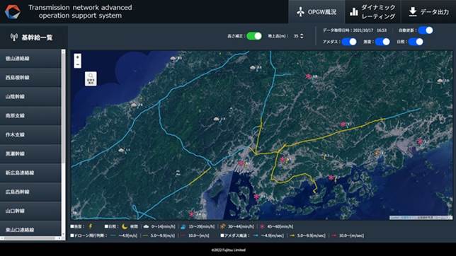Click the データ出力 download icon
The image size is (456, 256).
coord(413,12)
